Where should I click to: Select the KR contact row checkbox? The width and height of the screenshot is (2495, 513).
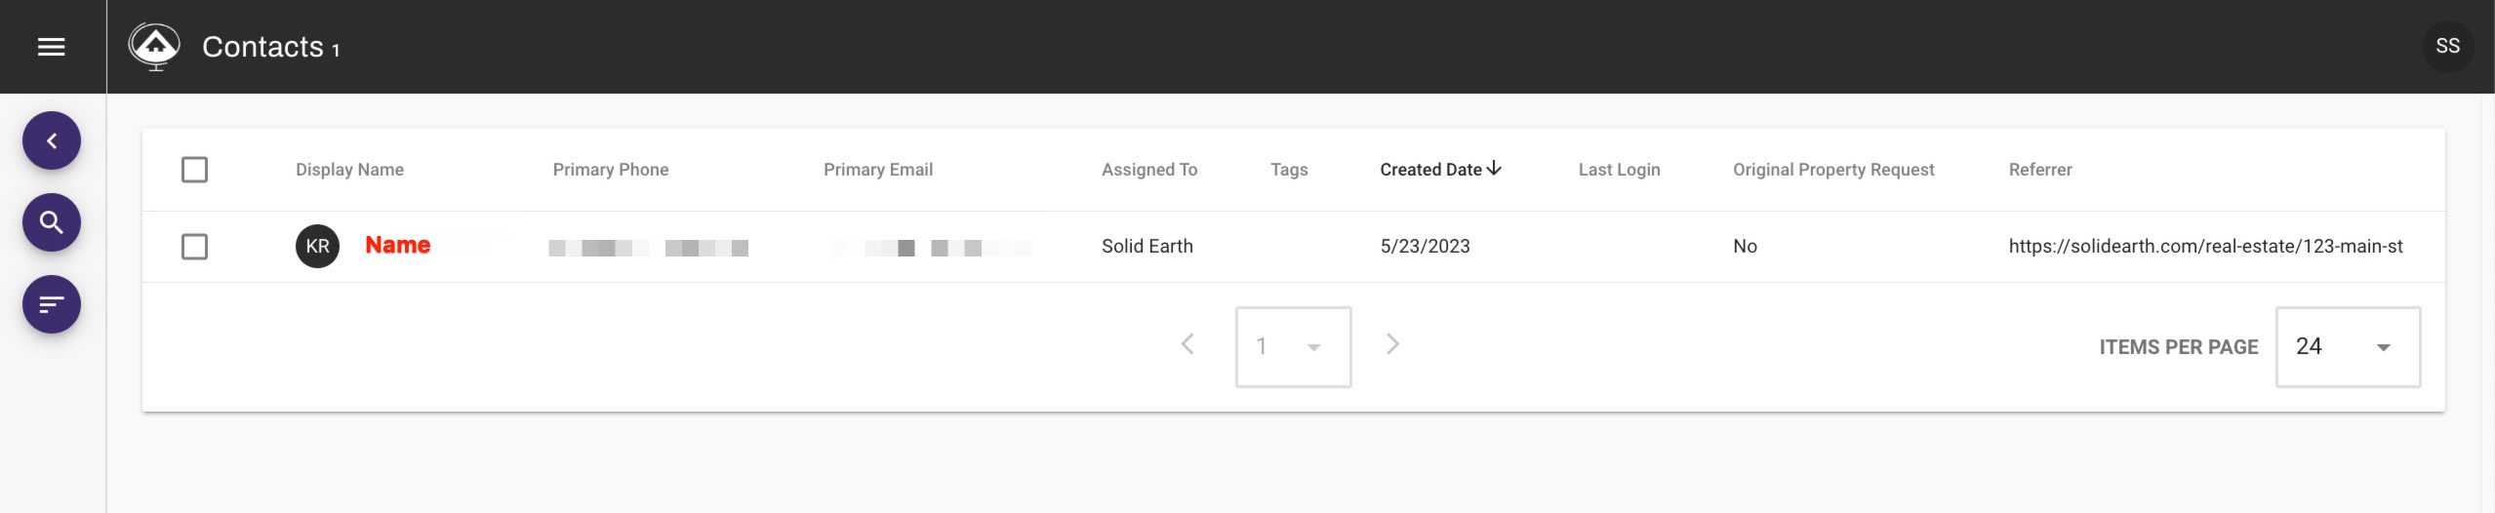click(x=194, y=247)
